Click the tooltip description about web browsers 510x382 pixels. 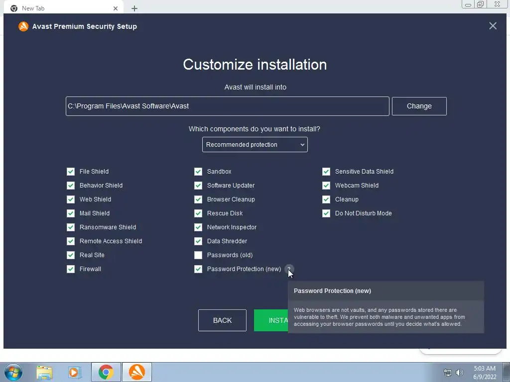[x=379, y=317]
